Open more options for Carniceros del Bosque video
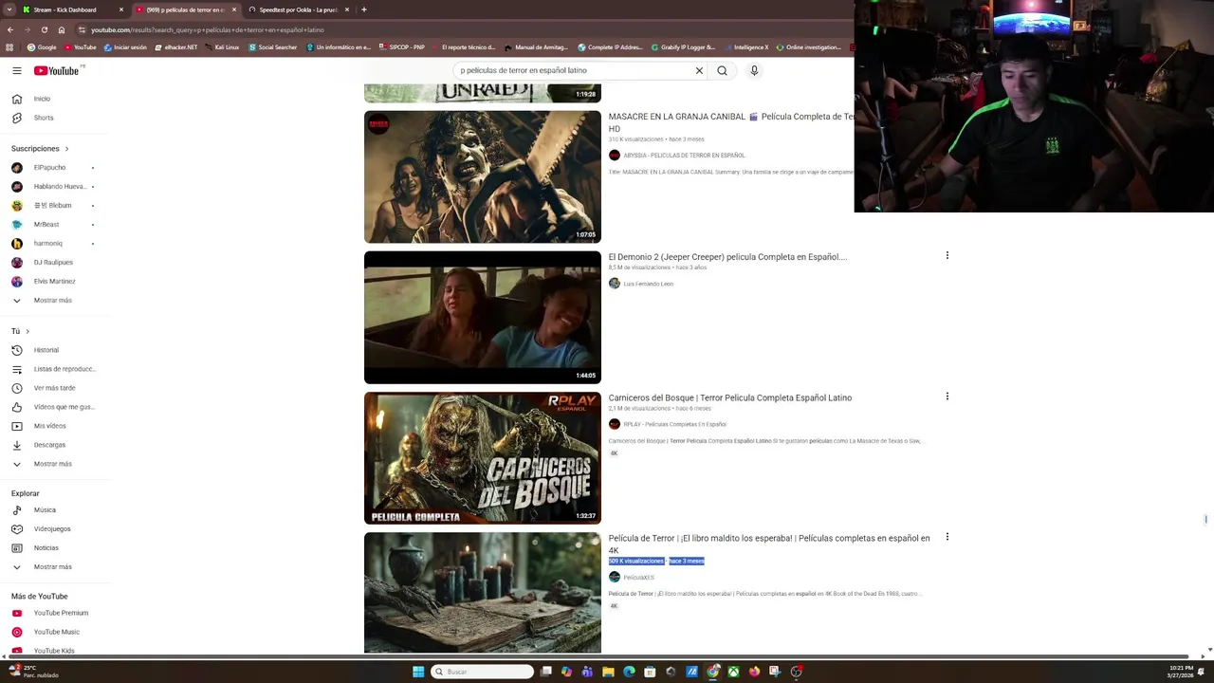Image resolution: width=1214 pixels, height=683 pixels. pos(947,397)
